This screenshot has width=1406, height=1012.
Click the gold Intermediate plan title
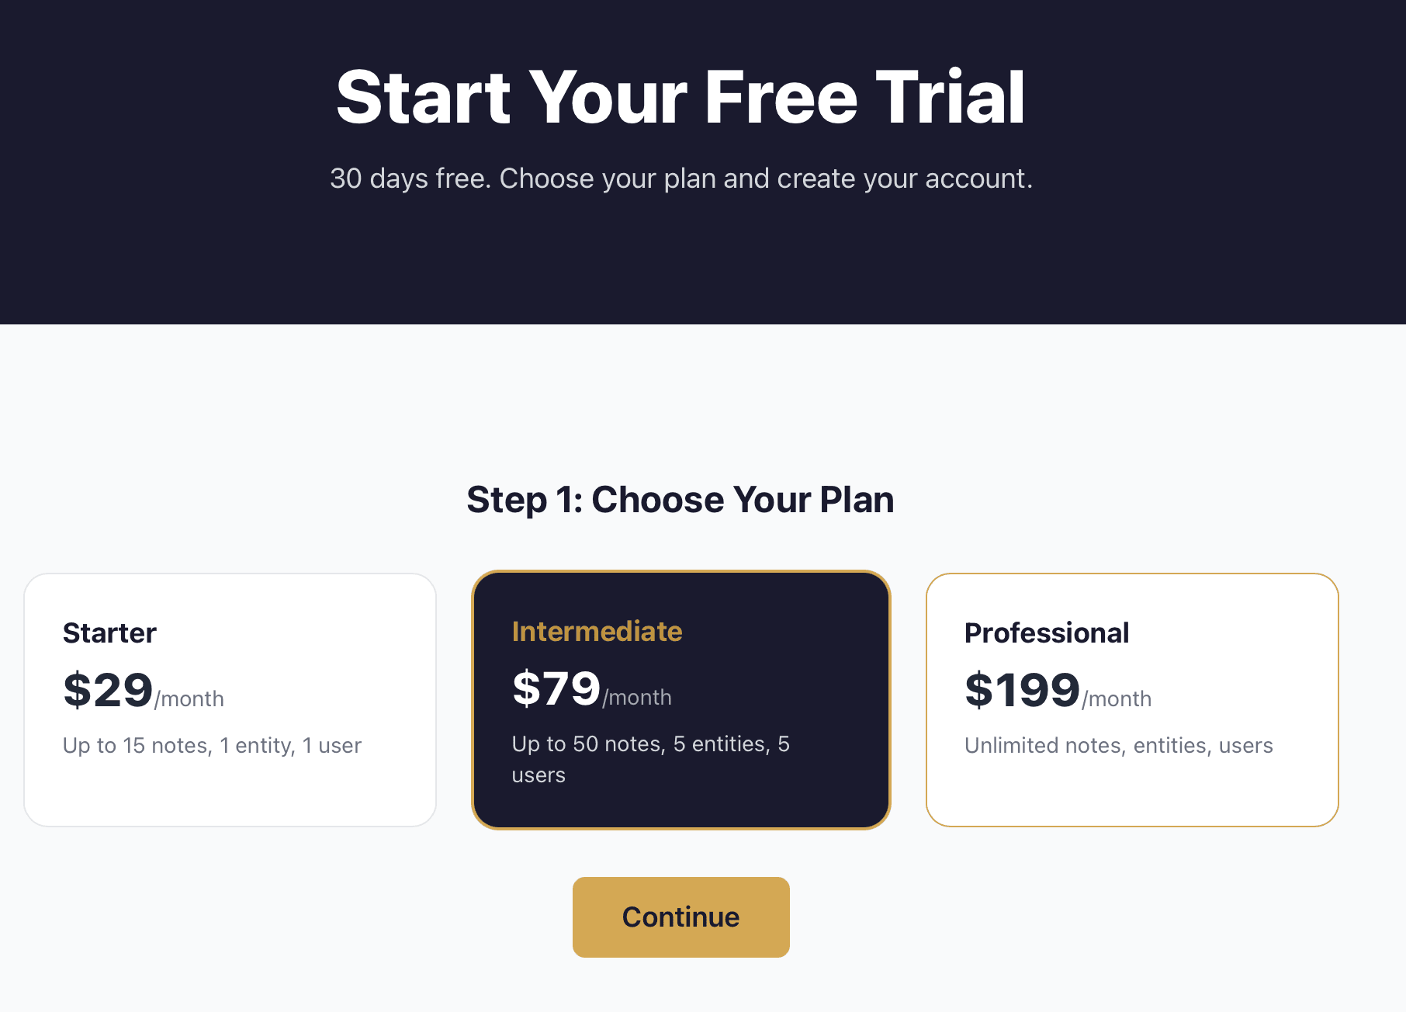[x=597, y=632]
